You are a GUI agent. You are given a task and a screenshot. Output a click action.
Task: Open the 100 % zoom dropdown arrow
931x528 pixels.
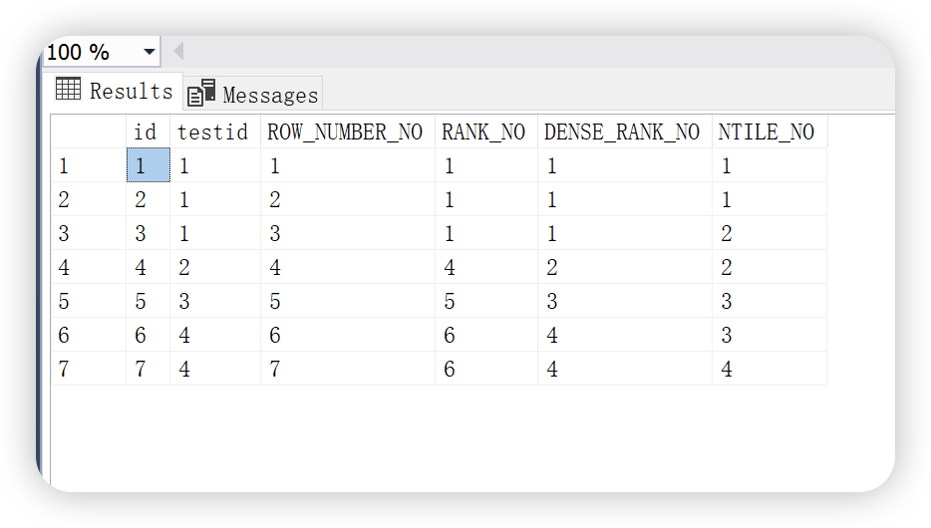click(150, 52)
